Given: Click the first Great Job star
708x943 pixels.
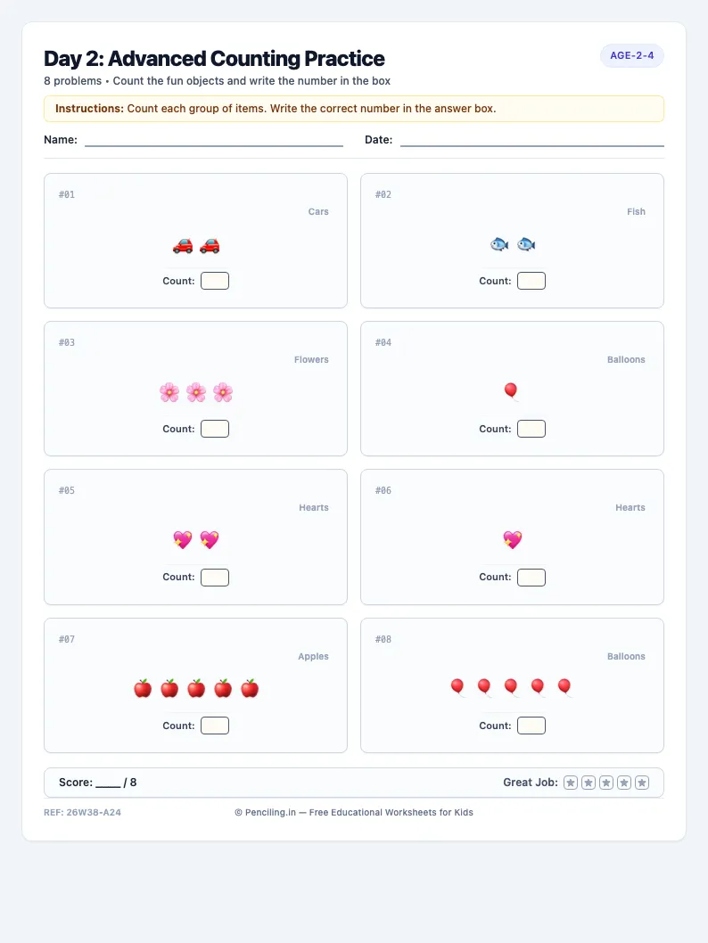Looking at the screenshot, I should pyautogui.click(x=571, y=783).
